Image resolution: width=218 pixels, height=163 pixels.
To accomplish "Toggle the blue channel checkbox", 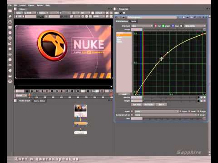I will (173, 26).
